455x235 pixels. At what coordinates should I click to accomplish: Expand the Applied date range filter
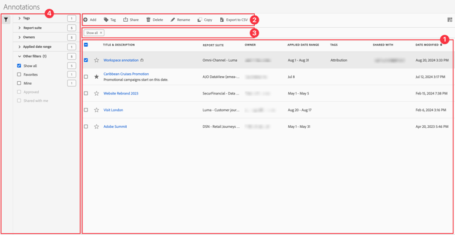point(19,47)
